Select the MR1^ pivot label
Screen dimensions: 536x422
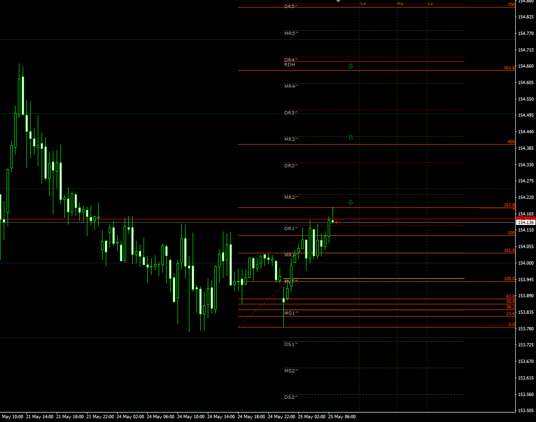pyautogui.click(x=290, y=255)
